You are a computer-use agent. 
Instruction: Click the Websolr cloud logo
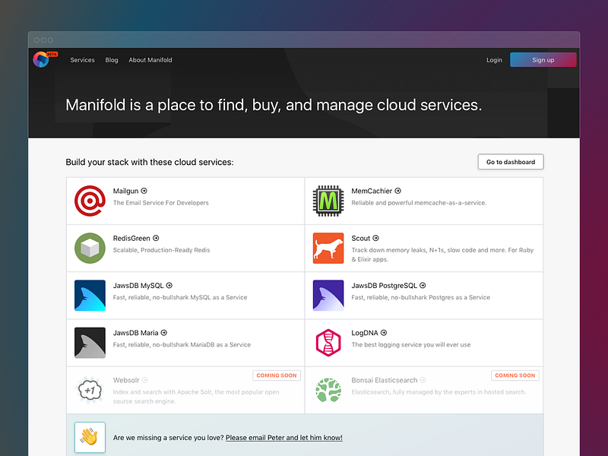click(90, 390)
